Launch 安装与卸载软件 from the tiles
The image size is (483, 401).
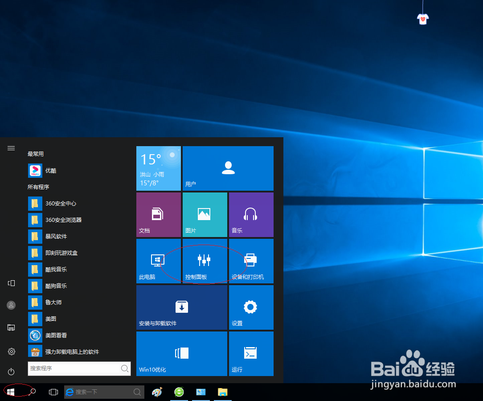(x=181, y=307)
